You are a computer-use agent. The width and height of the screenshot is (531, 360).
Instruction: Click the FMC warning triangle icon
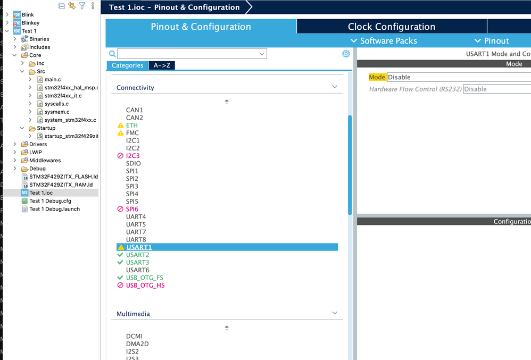click(120, 133)
